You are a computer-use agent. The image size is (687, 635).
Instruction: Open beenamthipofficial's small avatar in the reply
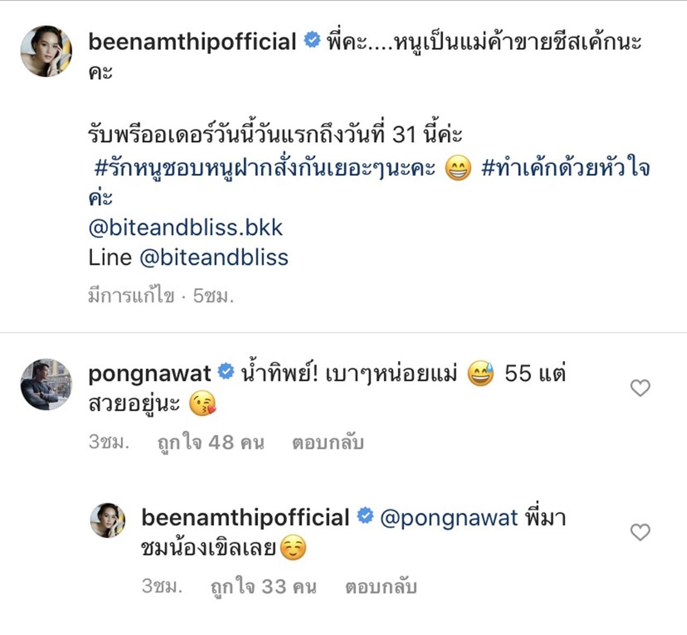click(x=108, y=520)
